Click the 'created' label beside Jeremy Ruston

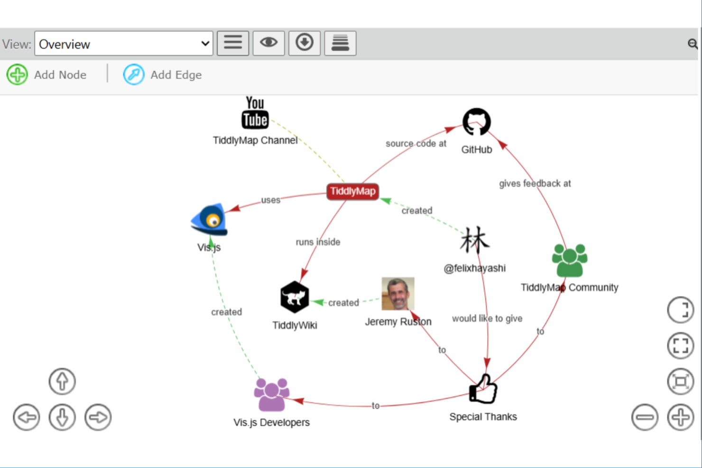coord(343,303)
